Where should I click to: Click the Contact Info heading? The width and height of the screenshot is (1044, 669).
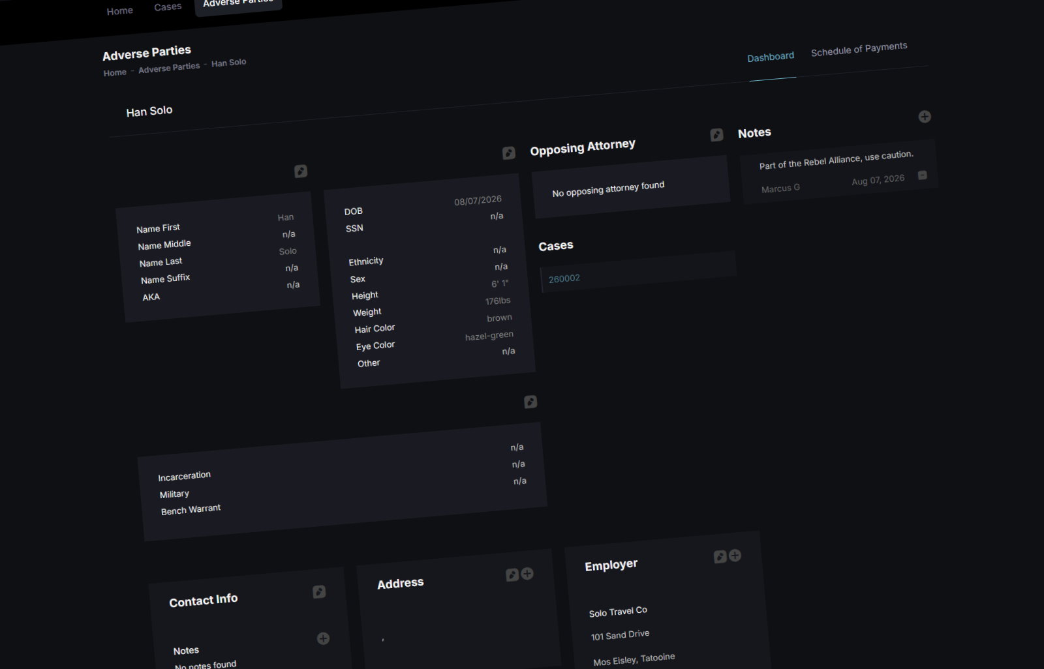204,600
